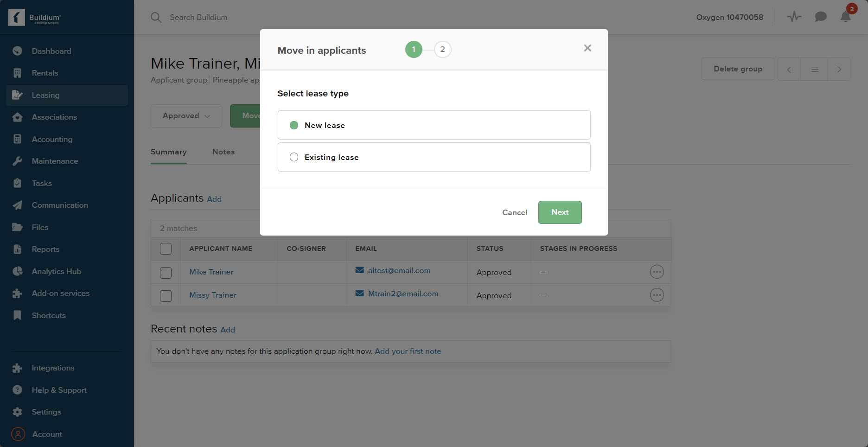This screenshot has height=447, width=868.
Task: Open the Dashboard sidebar icon
Action: point(18,51)
